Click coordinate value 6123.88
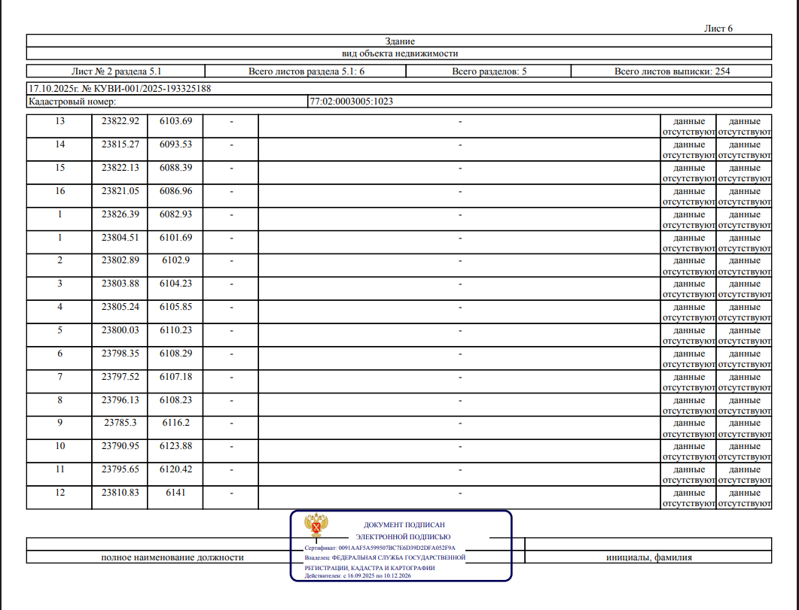Viewport: 799px width, 610px height. [x=175, y=446]
